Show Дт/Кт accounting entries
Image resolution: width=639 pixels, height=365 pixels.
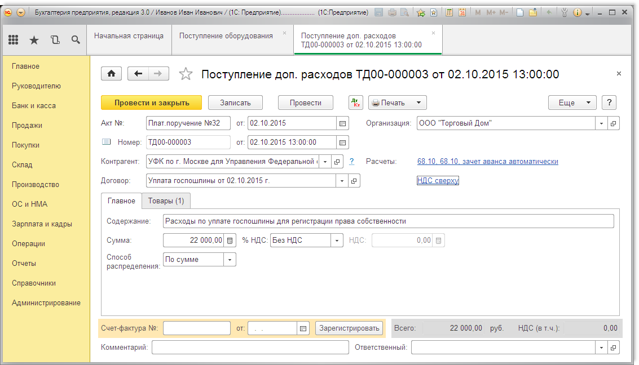pyautogui.click(x=355, y=103)
